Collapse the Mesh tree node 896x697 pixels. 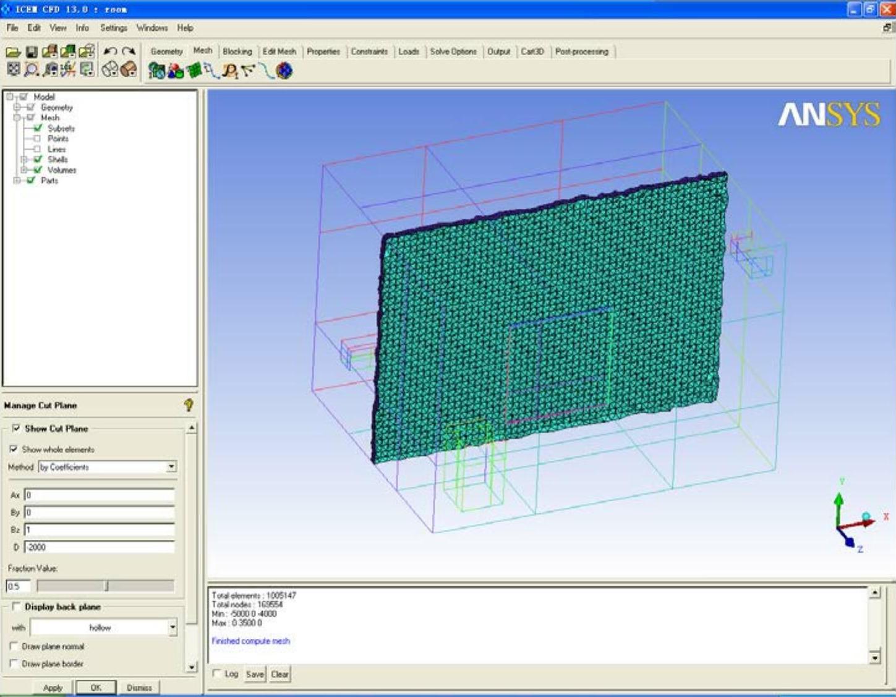[17, 118]
